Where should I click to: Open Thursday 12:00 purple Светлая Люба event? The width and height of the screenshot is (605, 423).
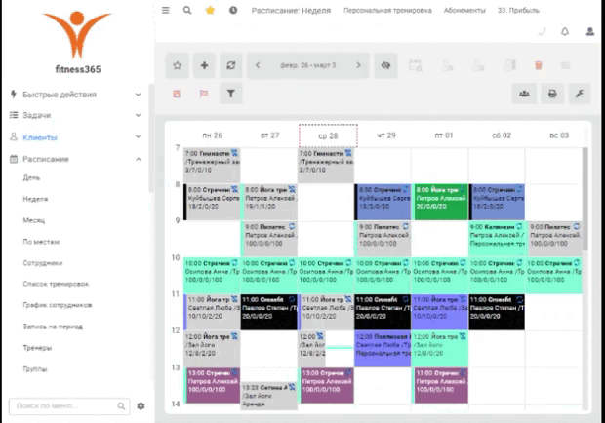coord(383,349)
